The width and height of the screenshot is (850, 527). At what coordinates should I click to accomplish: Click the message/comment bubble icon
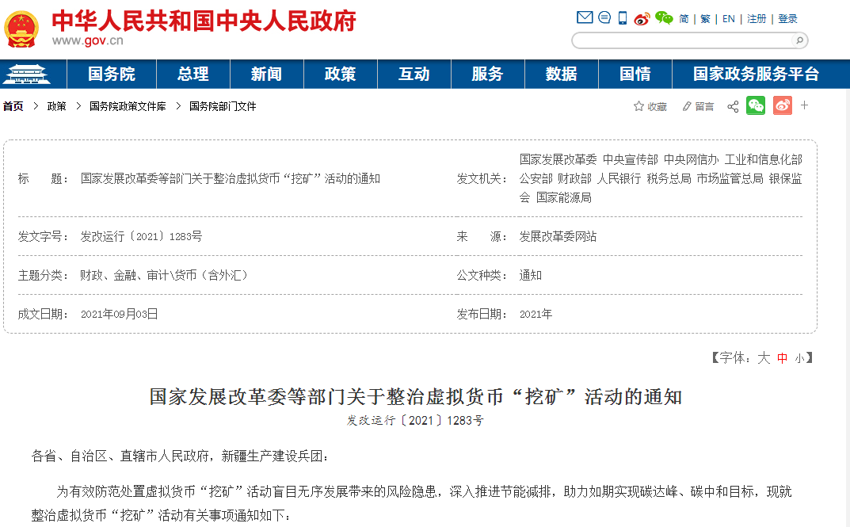pyautogui.click(x=604, y=17)
